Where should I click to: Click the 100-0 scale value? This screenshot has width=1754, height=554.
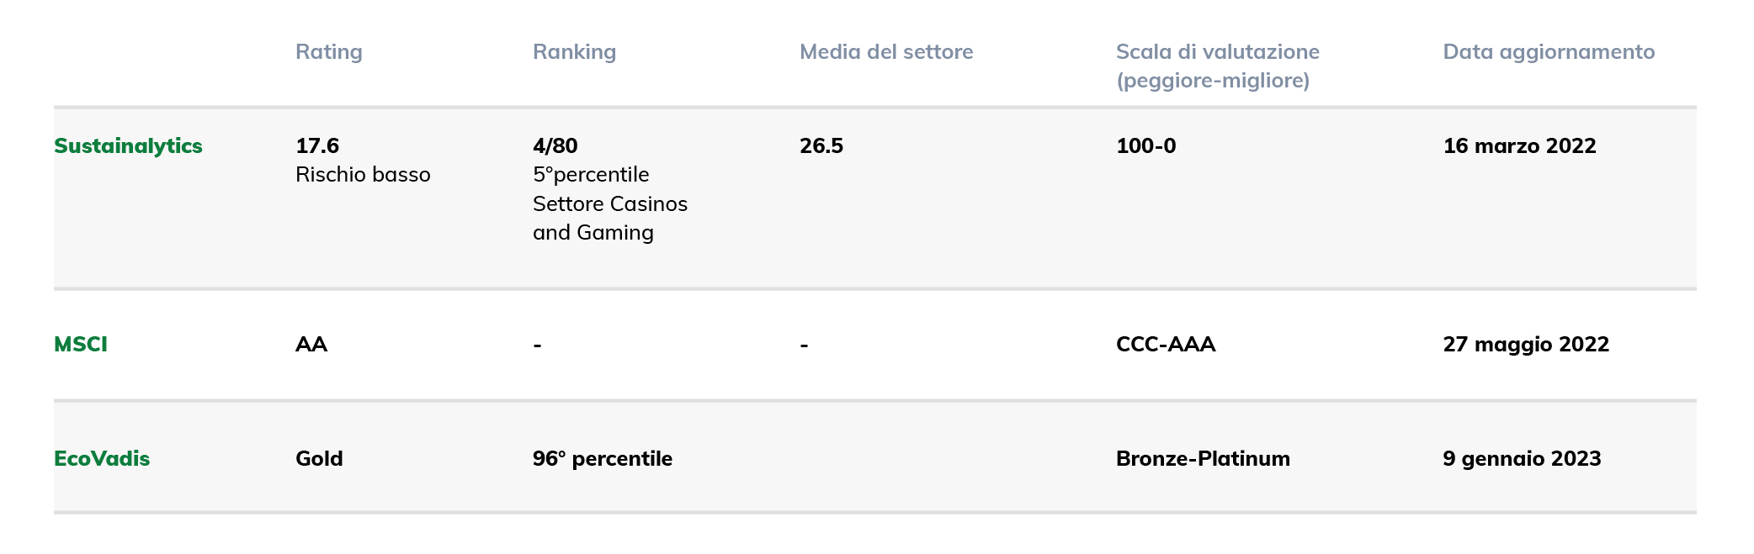(x=1146, y=146)
